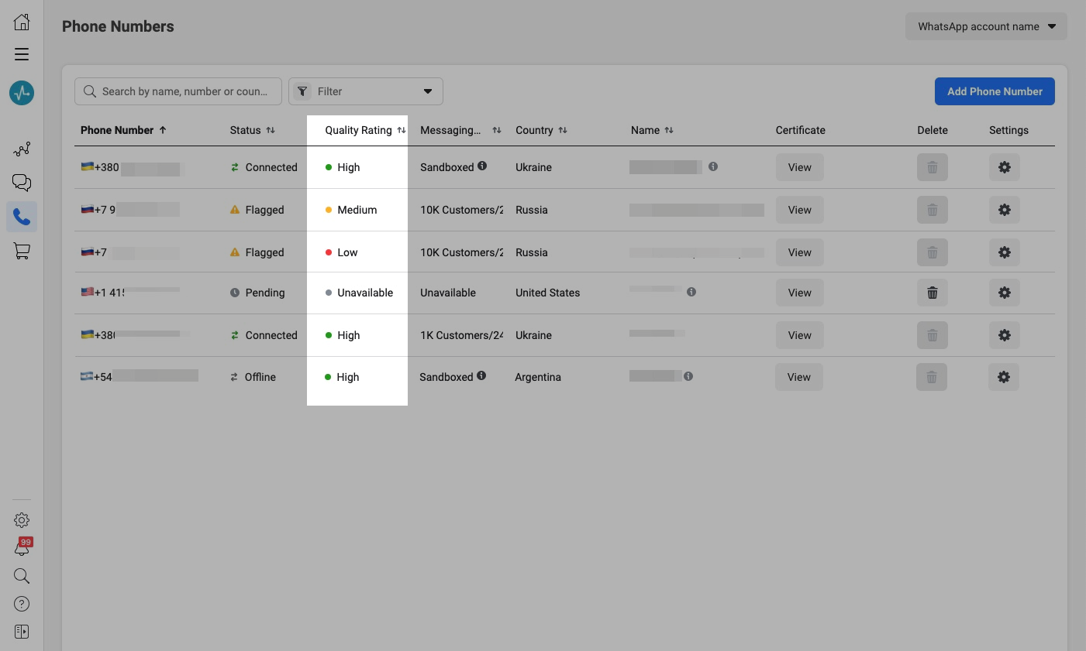View certificate for first Ukraine row
Image resolution: width=1086 pixels, height=651 pixels.
[800, 167]
